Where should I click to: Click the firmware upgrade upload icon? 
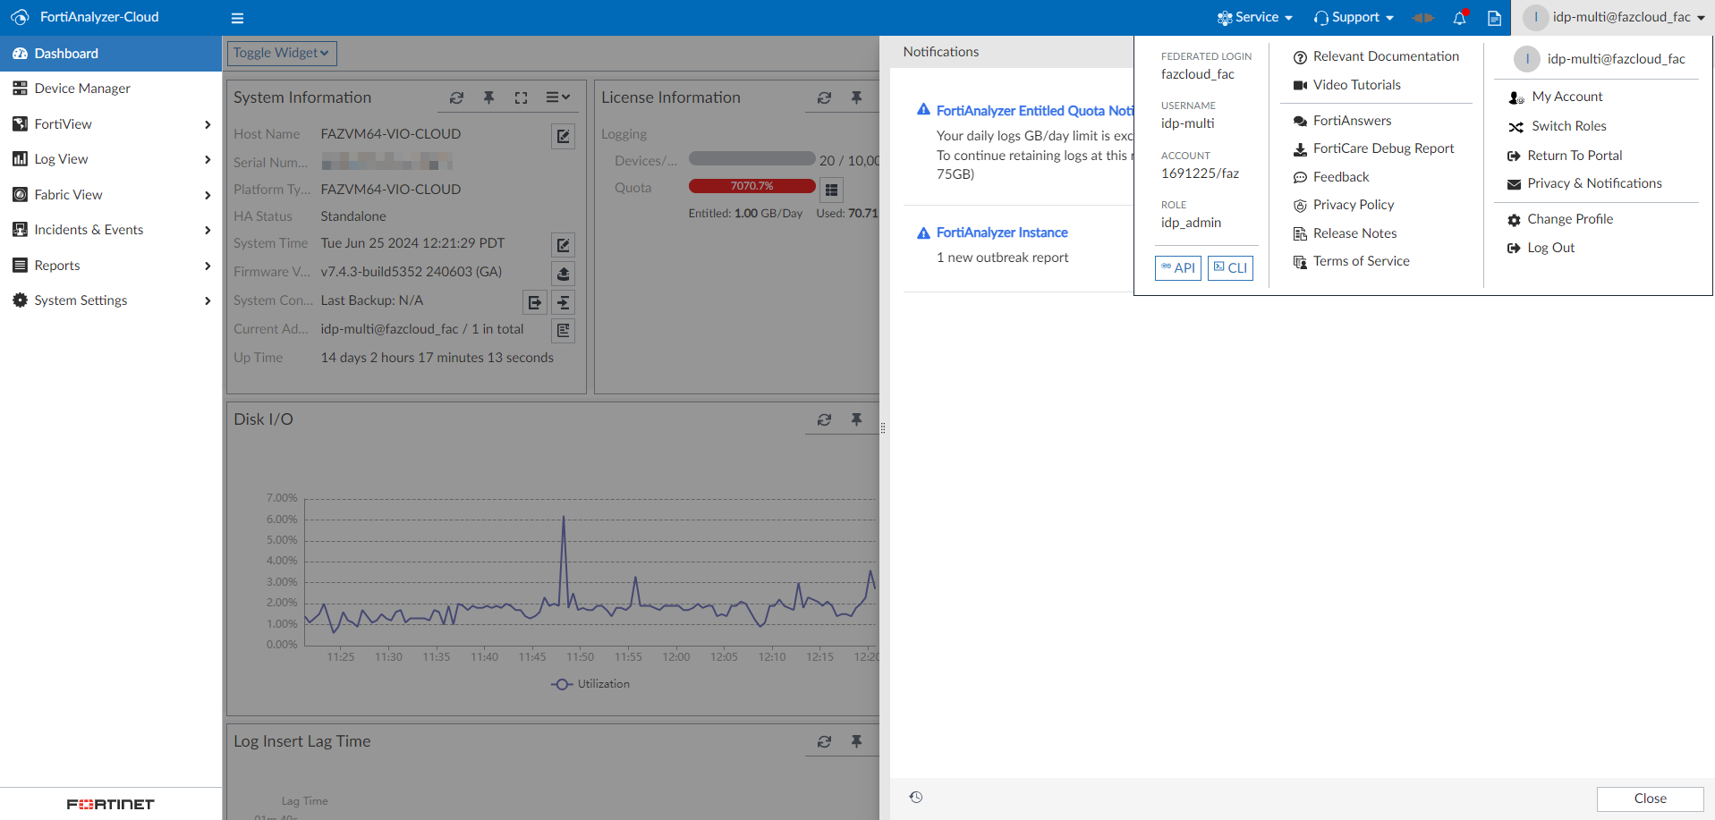(x=563, y=274)
